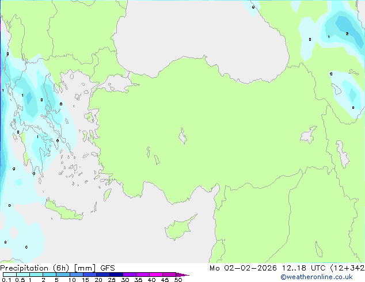Click the "2" precipitation value on map

[x=347, y=34]
